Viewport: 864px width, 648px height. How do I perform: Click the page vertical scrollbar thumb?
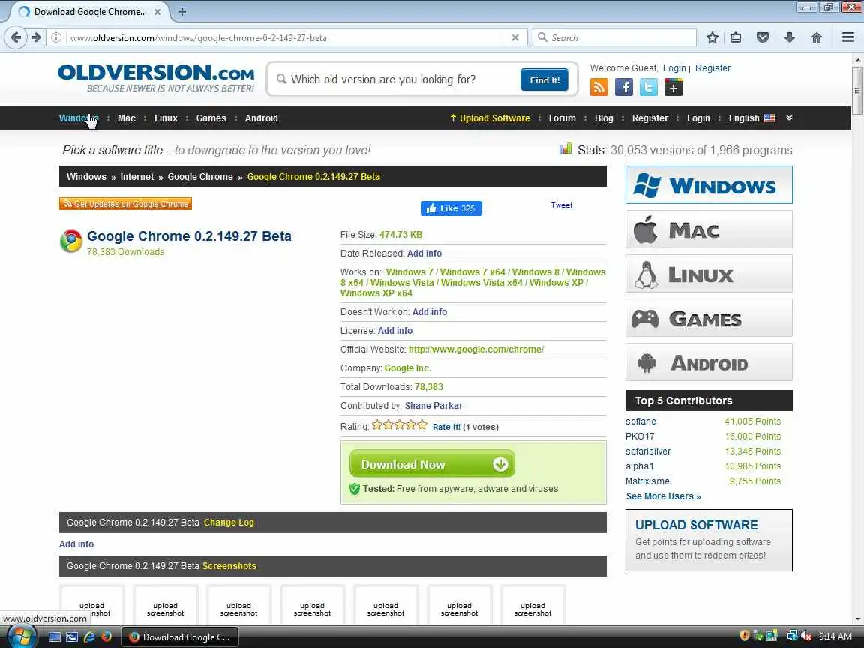point(857,90)
